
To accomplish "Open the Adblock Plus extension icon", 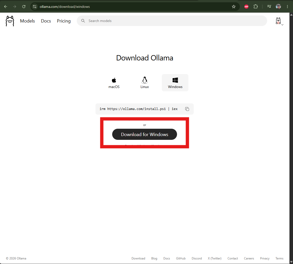I will tap(246, 7).
